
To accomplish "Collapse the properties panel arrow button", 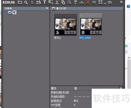I will click(x=121, y=88).
